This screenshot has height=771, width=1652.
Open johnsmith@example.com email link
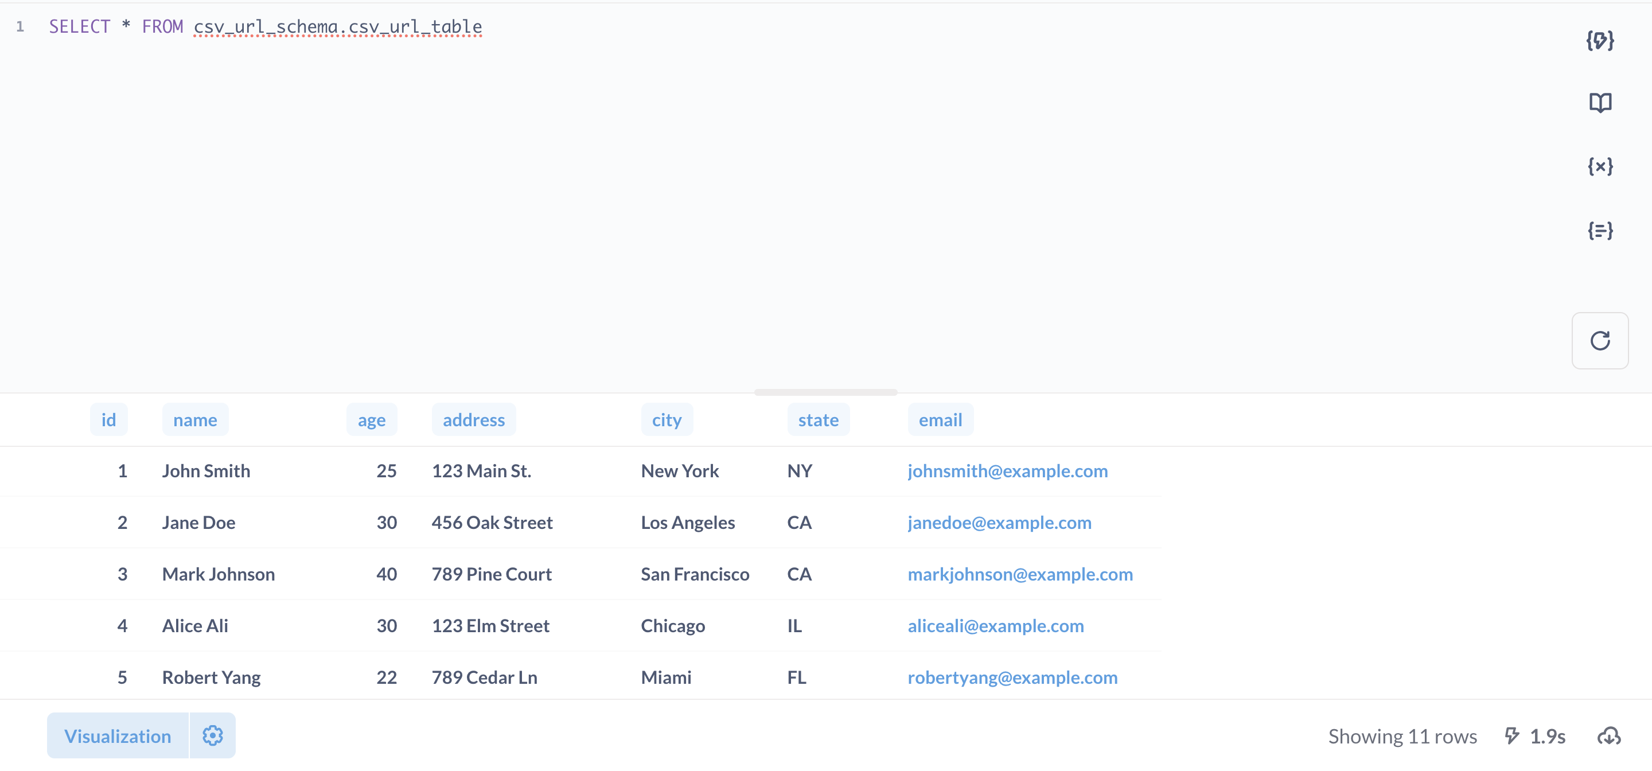pos(1007,471)
